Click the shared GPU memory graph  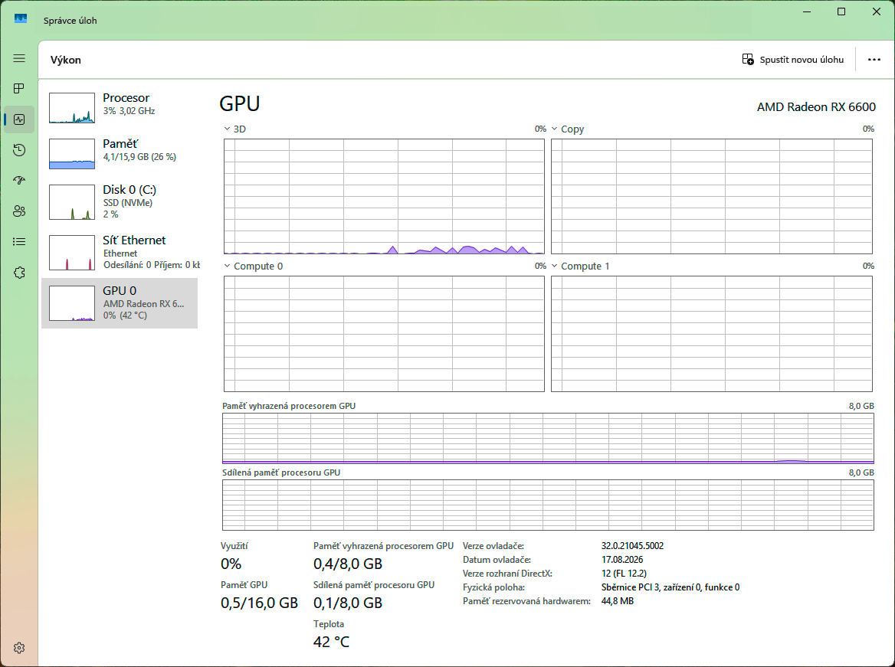(x=548, y=505)
